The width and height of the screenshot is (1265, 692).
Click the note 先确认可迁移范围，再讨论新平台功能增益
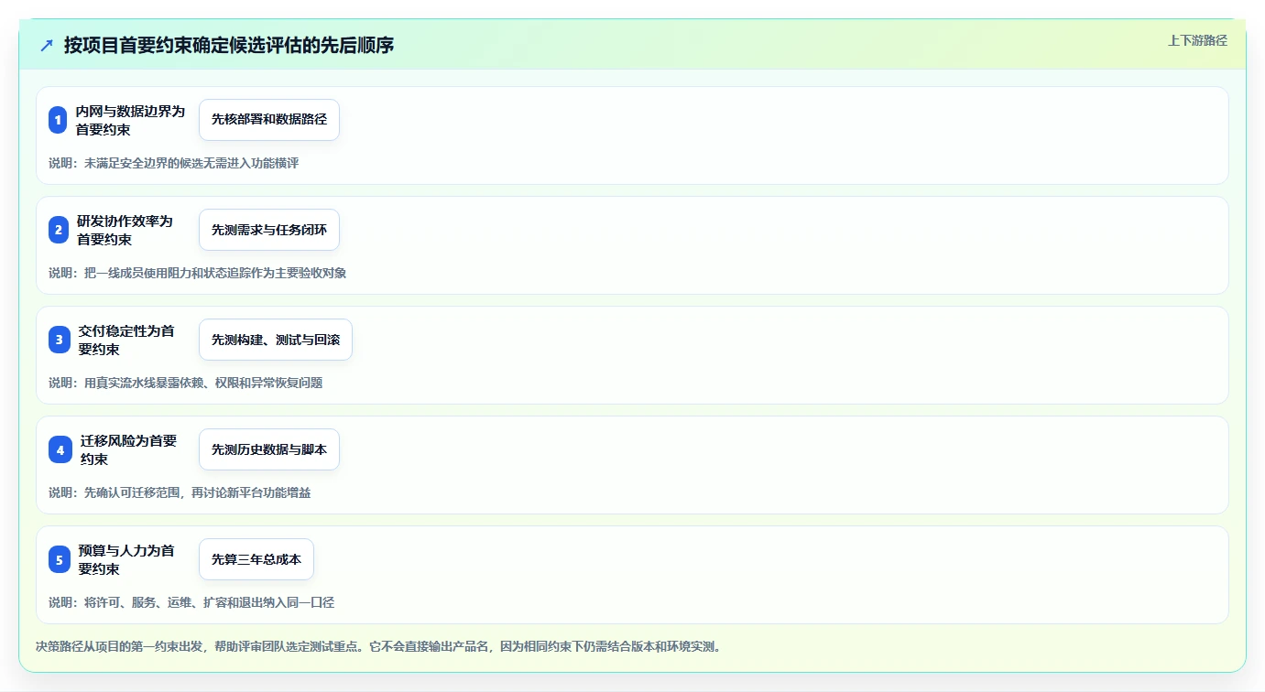pos(180,492)
